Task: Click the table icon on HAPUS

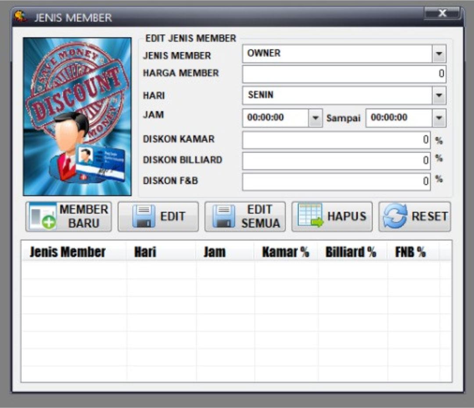Action: point(310,216)
